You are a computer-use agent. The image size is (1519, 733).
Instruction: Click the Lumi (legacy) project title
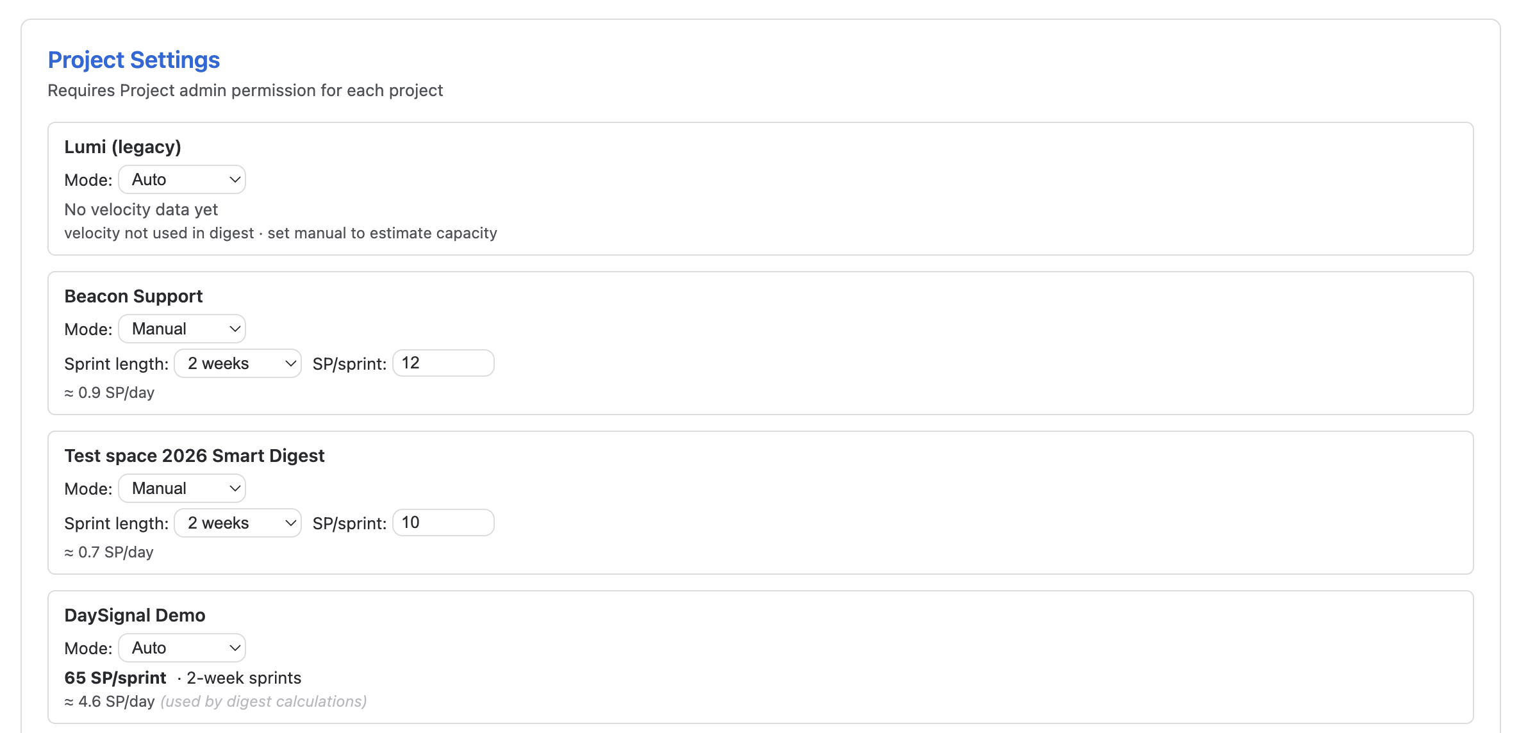tap(122, 147)
